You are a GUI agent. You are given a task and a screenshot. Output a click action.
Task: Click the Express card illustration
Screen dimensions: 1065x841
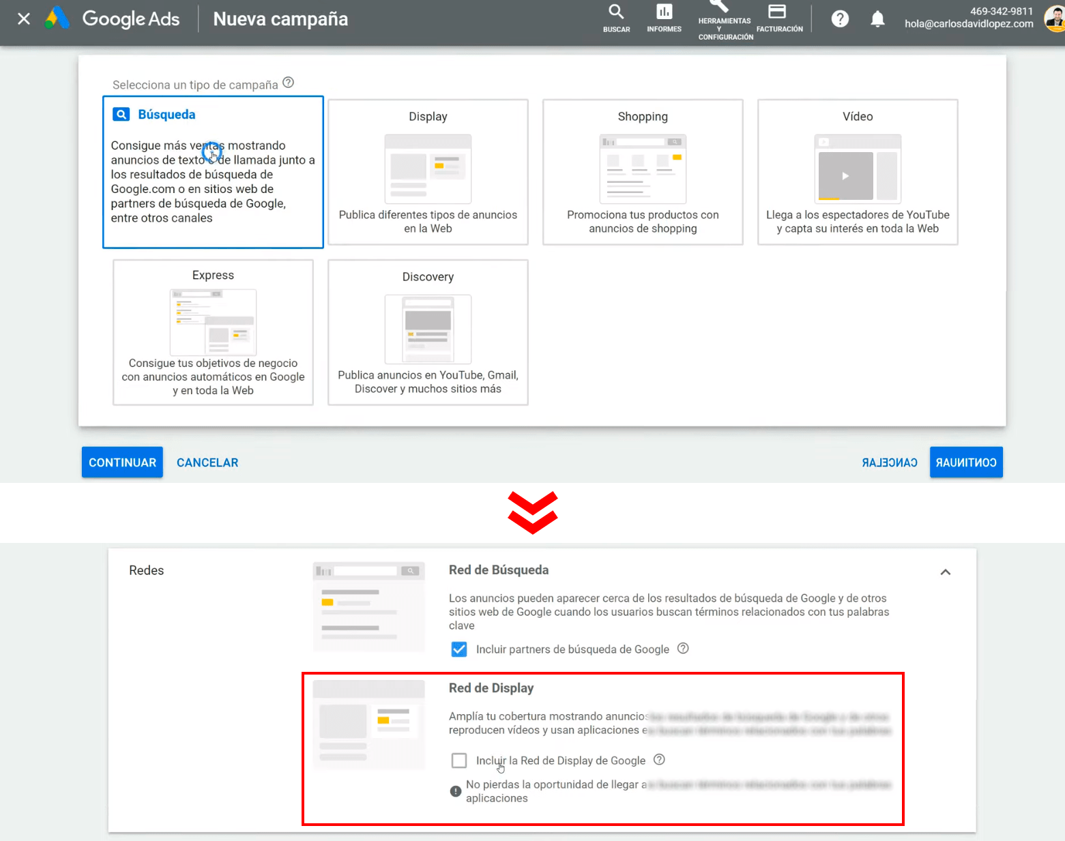click(x=213, y=322)
